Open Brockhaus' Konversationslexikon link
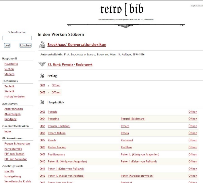The image size is (203, 183). point(77,45)
